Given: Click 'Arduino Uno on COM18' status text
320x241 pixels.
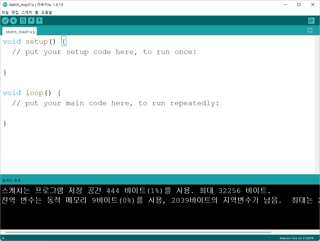Looking at the screenshot, I should (296, 238).
